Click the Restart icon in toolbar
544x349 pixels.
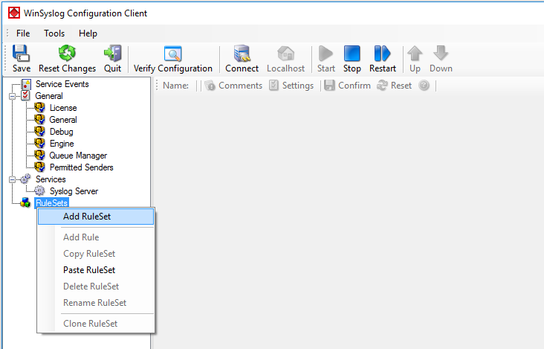point(382,54)
